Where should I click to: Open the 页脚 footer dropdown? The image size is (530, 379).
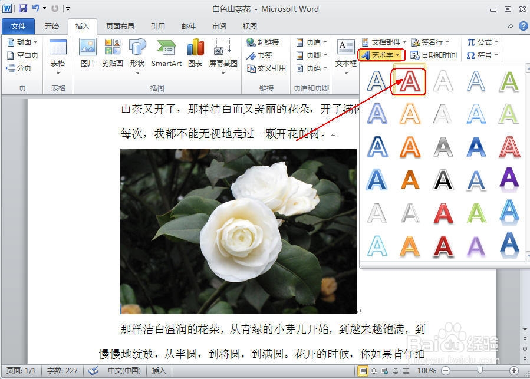pos(311,55)
